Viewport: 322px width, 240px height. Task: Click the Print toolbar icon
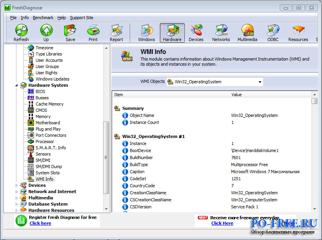coord(93,33)
